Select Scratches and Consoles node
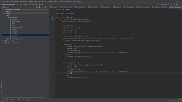 [x=13, y=43]
